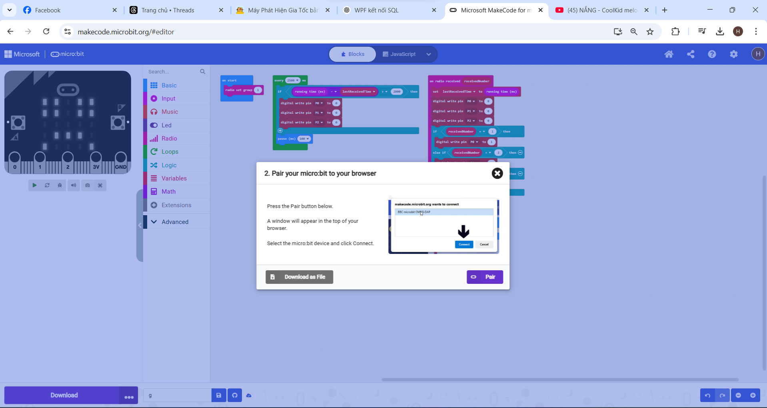Click the vertical workspace scrollbar

(x=764, y=273)
